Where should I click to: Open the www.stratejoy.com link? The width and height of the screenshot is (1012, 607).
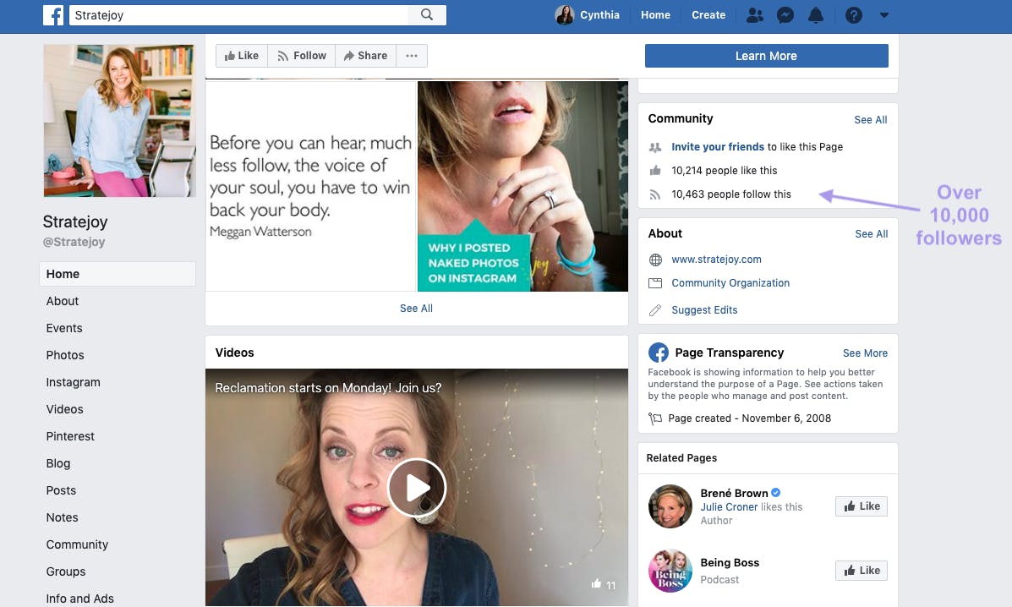(716, 260)
